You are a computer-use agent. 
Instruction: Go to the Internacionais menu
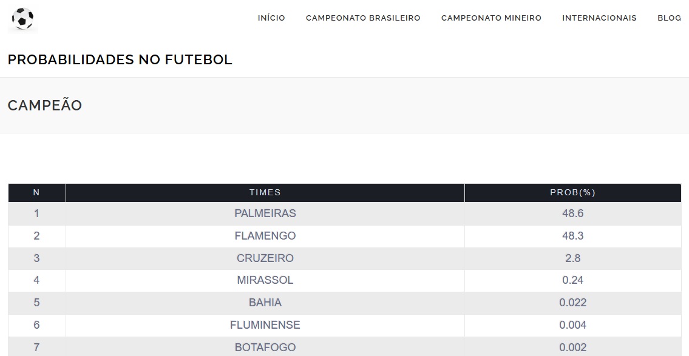pyautogui.click(x=599, y=18)
